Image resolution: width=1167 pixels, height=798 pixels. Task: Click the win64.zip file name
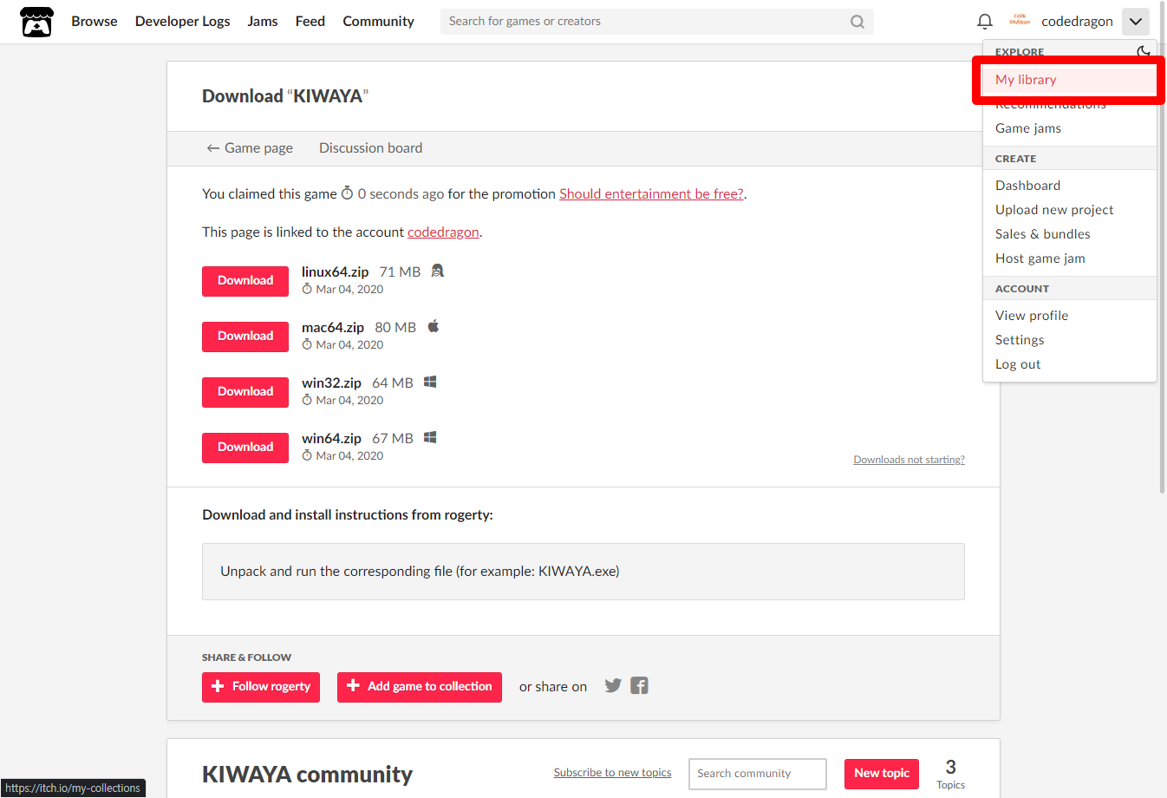(x=331, y=438)
